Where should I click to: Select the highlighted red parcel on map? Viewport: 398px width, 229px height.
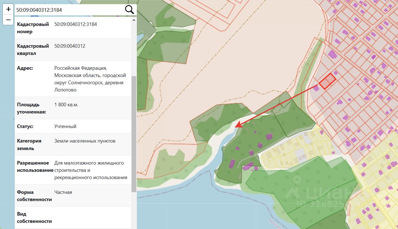pyautogui.click(x=328, y=81)
